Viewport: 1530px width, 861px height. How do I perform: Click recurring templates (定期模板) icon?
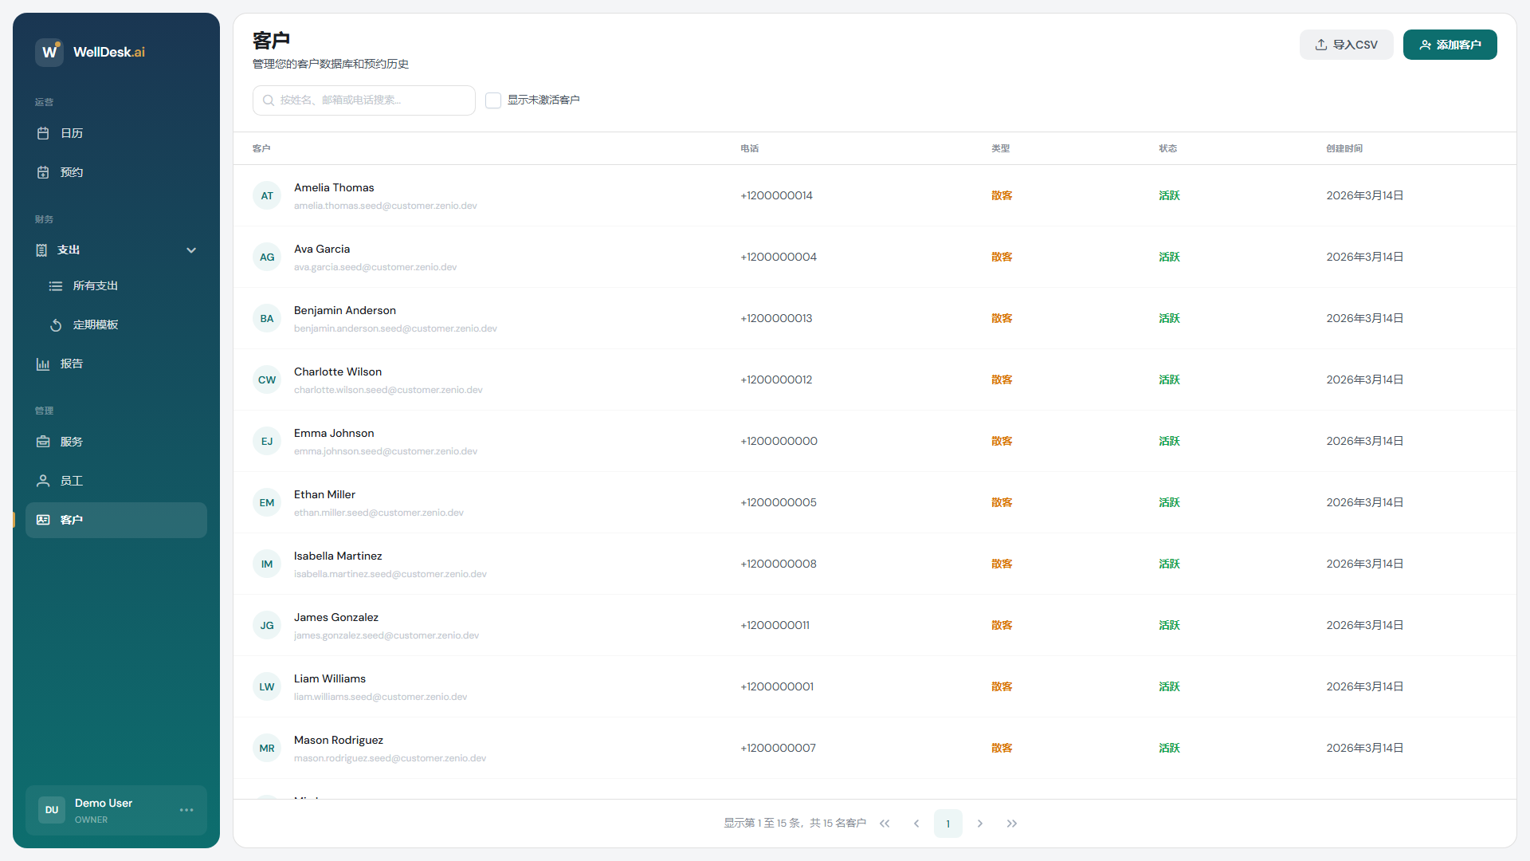56,324
